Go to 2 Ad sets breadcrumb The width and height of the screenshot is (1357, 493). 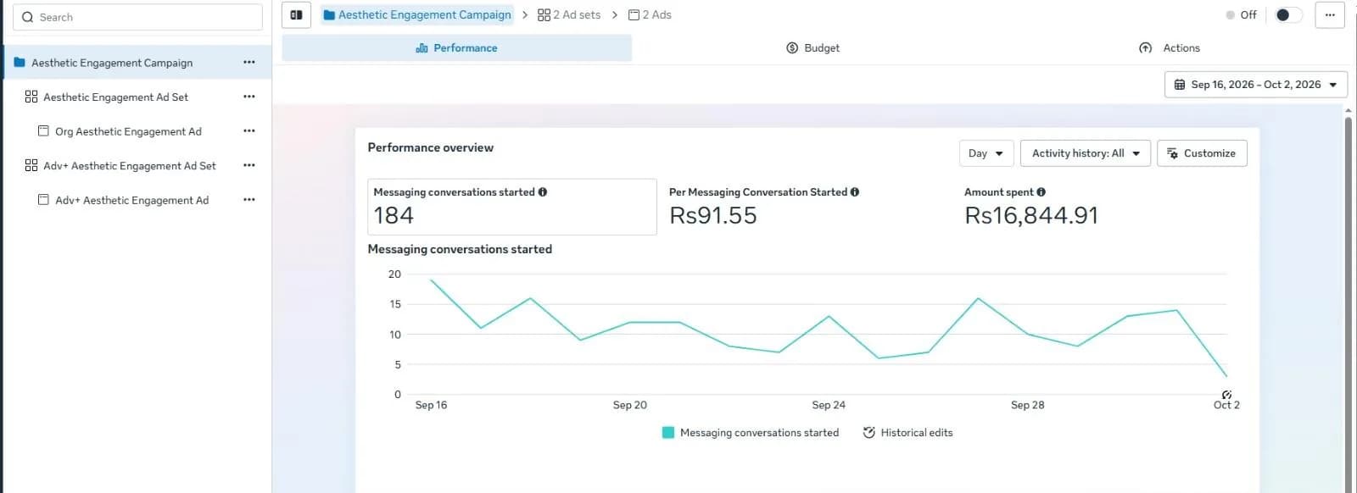point(569,15)
